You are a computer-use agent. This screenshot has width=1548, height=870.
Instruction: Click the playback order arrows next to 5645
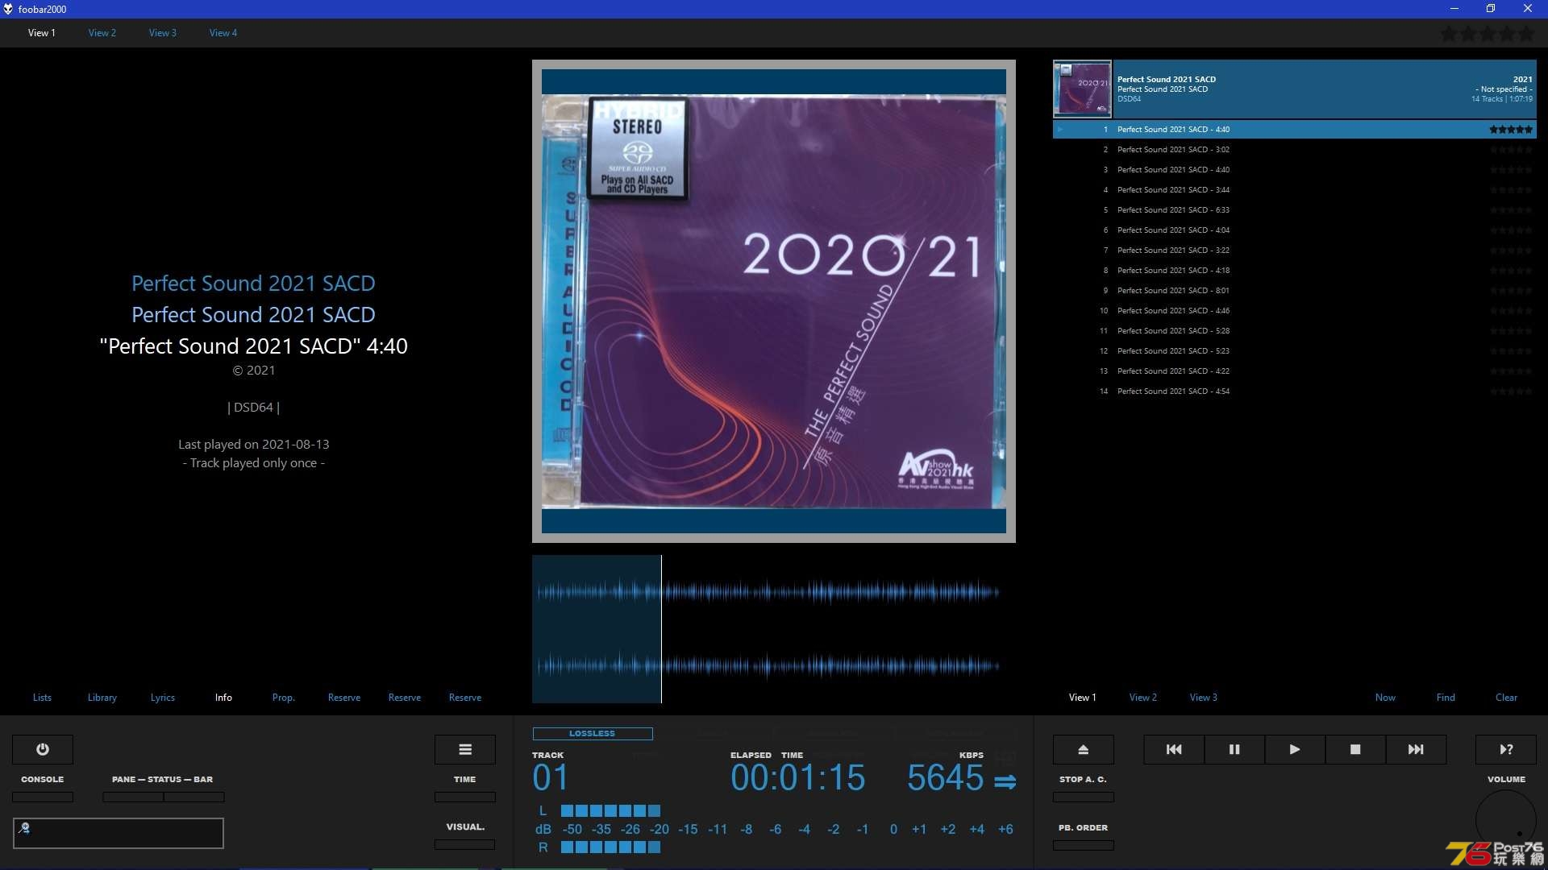(x=1005, y=781)
